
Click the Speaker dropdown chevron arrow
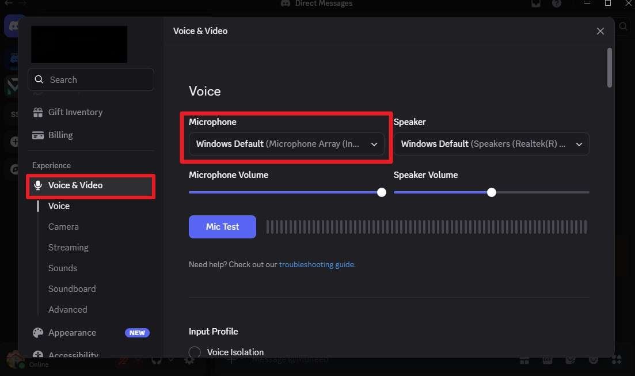point(579,145)
